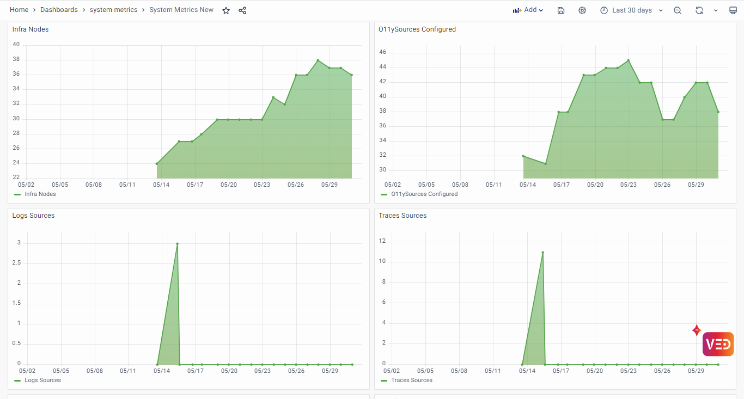Navigate to Dashboards breadcrumb
The width and height of the screenshot is (744, 399).
point(59,10)
